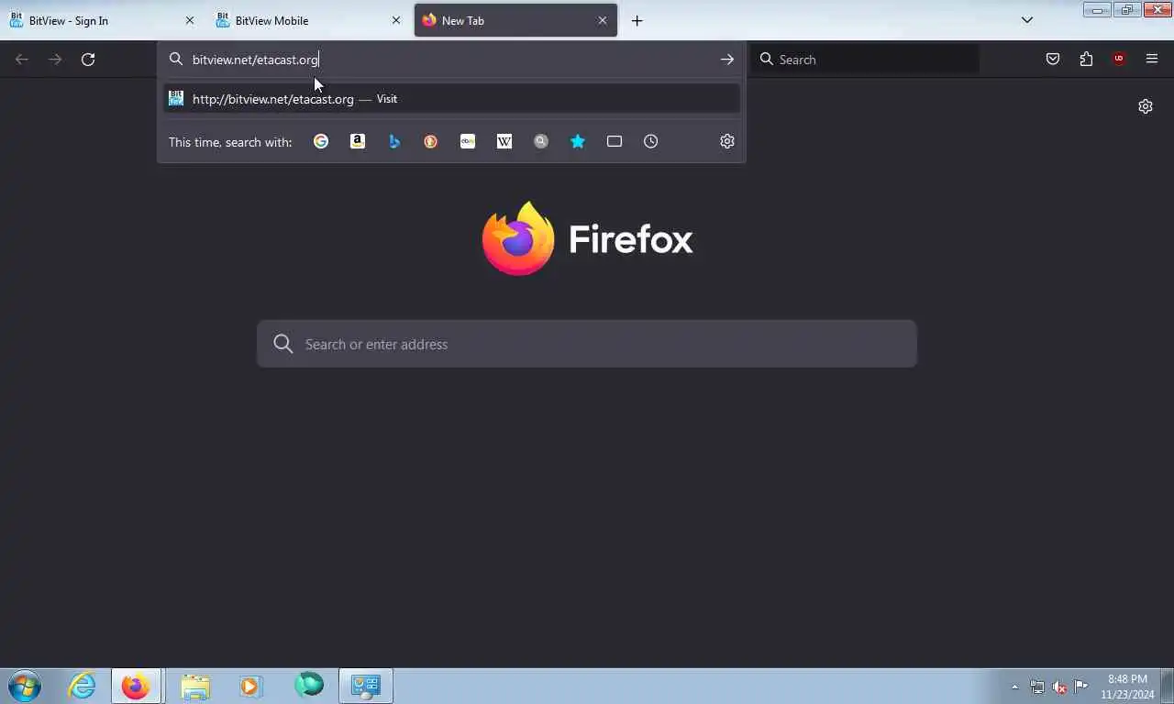Open the Control Panel taskbar item

tap(366, 686)
